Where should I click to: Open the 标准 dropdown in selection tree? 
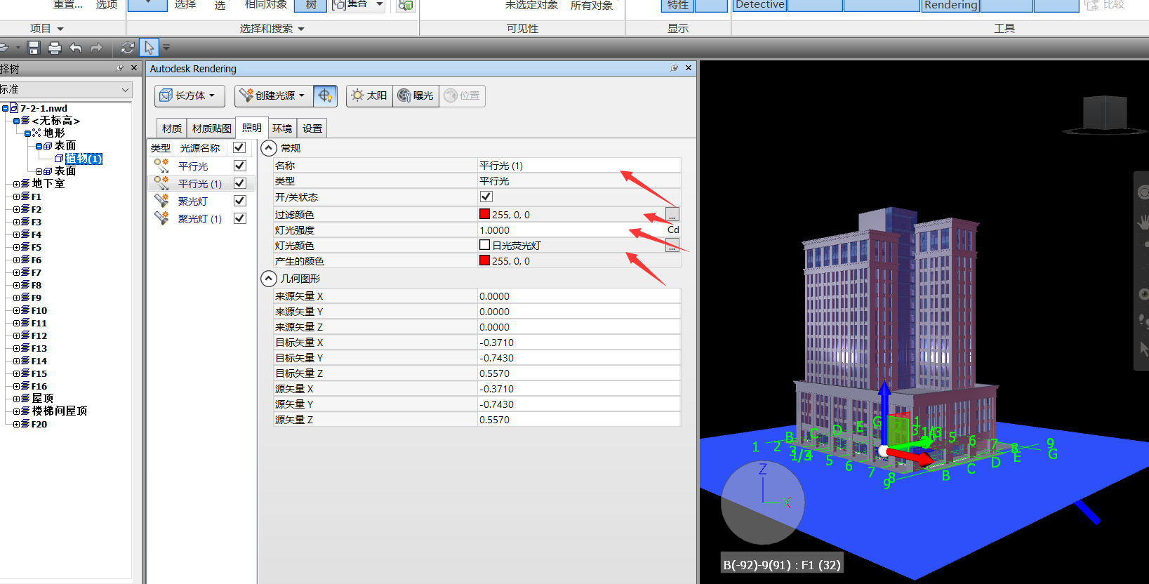point(66,89)
